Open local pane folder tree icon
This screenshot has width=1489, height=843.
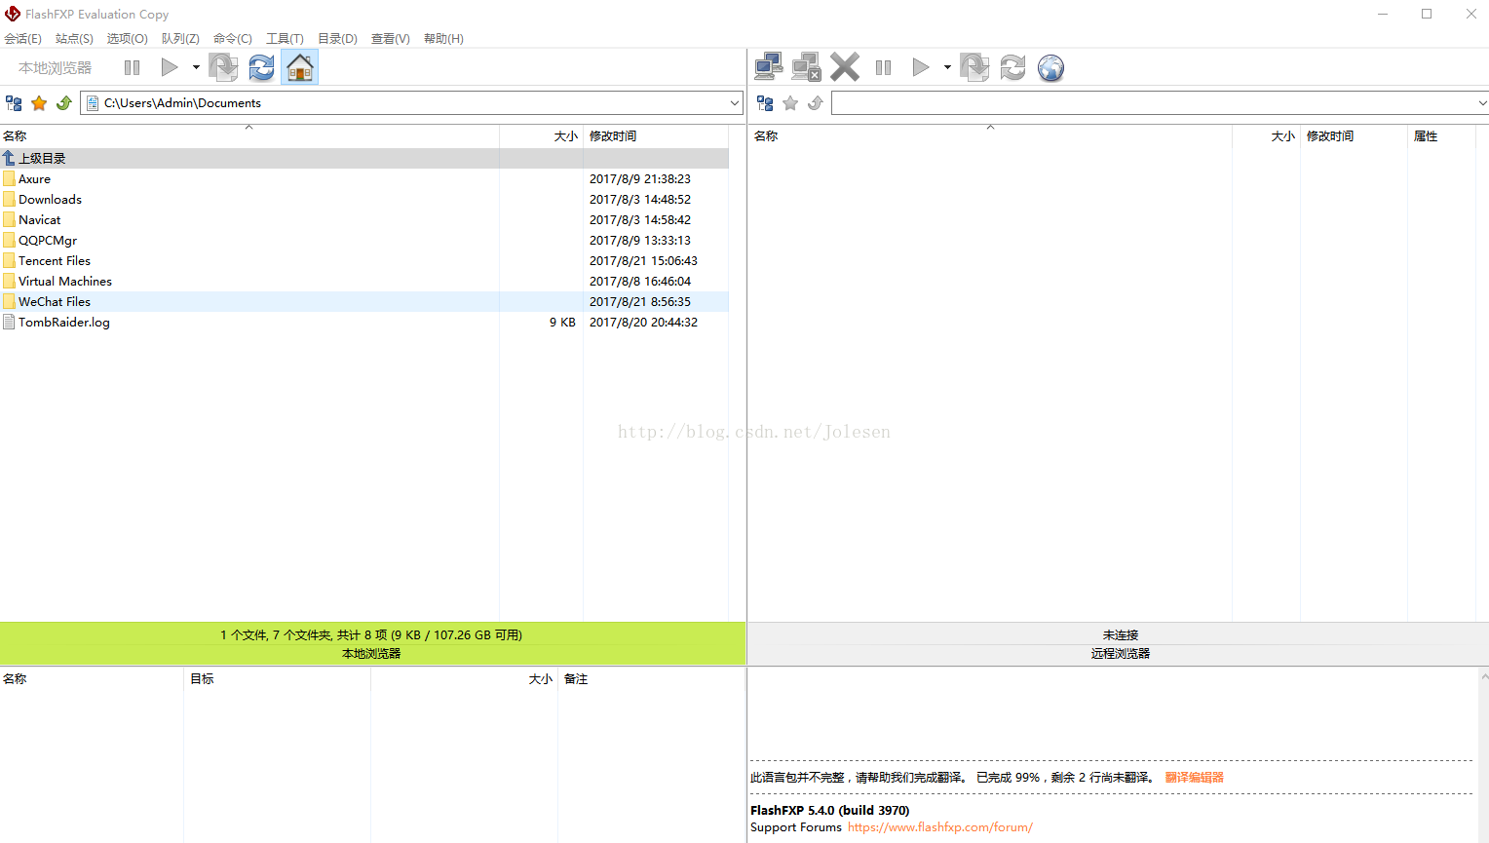tap(14, 103)
